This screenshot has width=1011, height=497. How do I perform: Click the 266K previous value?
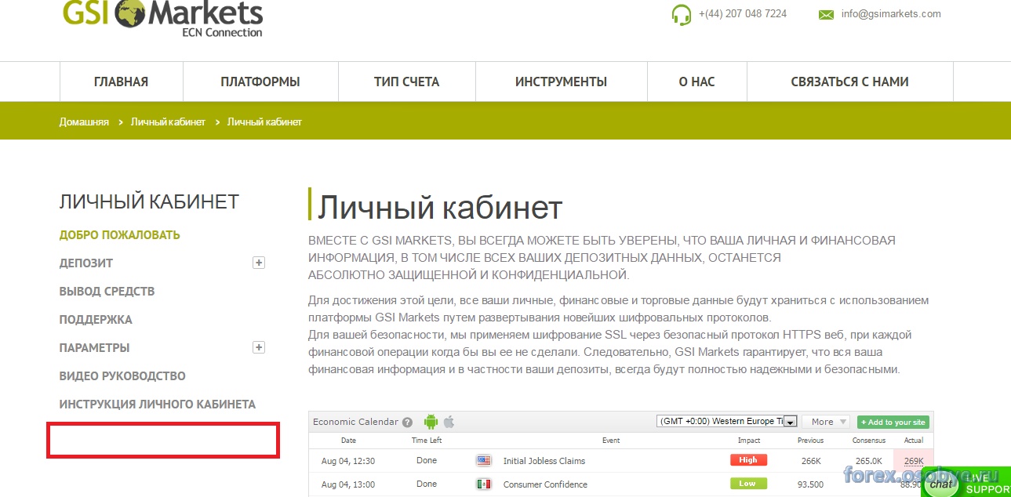(810, 461)
